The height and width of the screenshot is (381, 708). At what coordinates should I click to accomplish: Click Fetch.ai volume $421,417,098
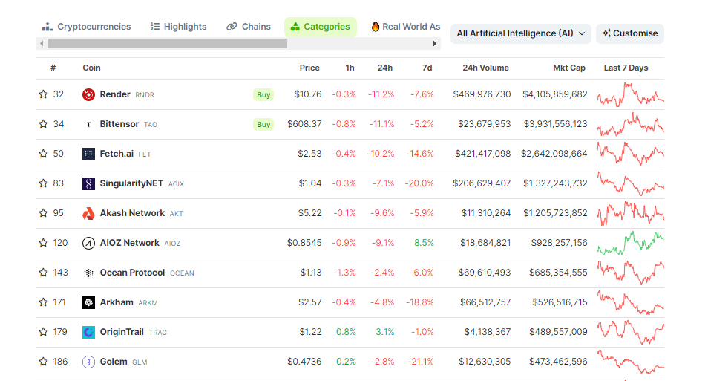click(x=482, y=154)
